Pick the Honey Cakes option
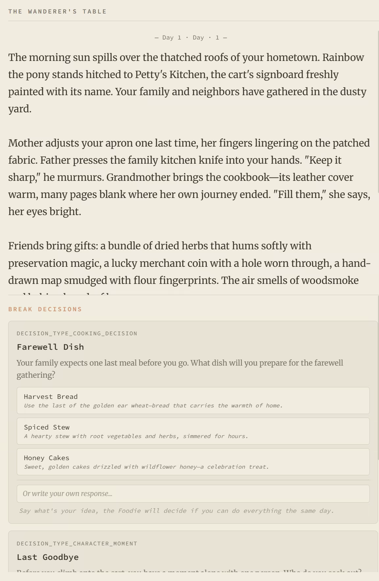The height and width of the screenshot is (581, 379). [x=193, y=461]
